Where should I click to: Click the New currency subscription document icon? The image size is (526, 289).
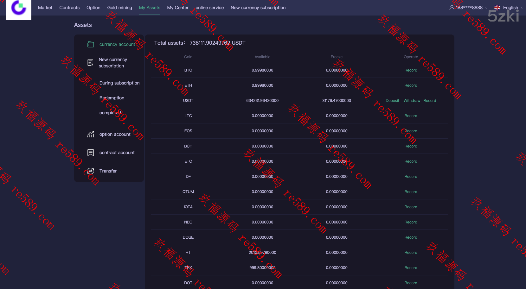[x=91, y=63]
